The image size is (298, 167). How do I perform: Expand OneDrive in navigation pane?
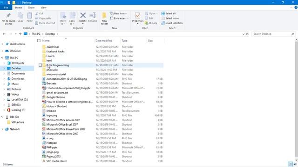pyautogui.click(x=2, y=51)
